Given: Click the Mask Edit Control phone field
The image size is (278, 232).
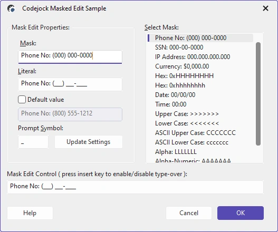Looking at the screenshot, I should pyautogui.click(x=135, y=187).
